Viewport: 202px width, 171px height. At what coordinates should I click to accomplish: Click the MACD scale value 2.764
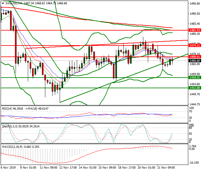pyautogui.click(x=193, y=146)
